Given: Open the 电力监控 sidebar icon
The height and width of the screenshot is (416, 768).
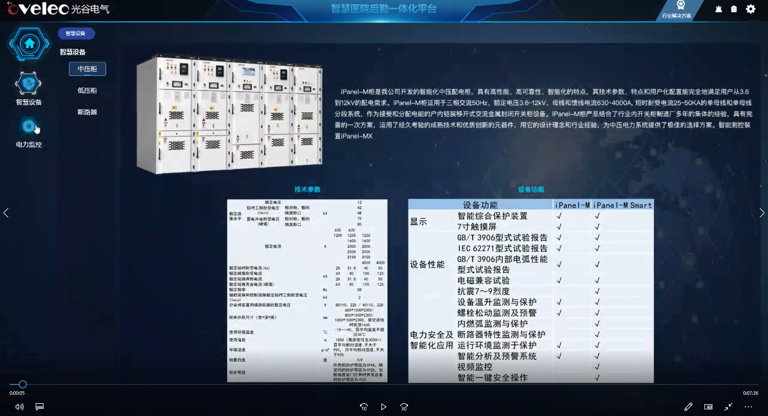Looking at the screenshot, I should (28, 126).
